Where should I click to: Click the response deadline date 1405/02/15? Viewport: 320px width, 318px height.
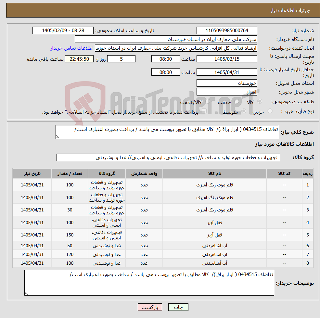click(x=227, y=59)
